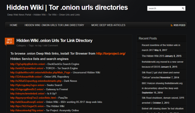Click the orange RSS feed icon

[172, 25]
